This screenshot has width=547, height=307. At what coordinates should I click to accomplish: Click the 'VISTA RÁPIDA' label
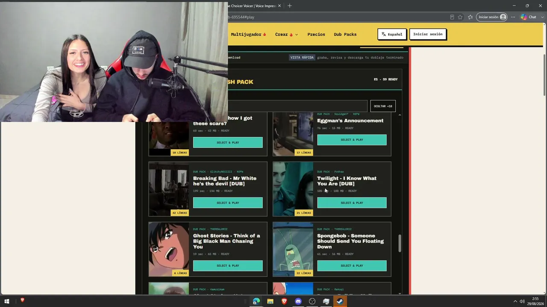point(302,58)
